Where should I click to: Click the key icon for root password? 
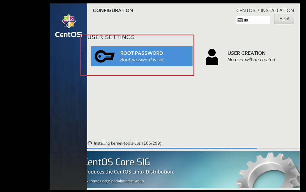(x=104, y=56)
